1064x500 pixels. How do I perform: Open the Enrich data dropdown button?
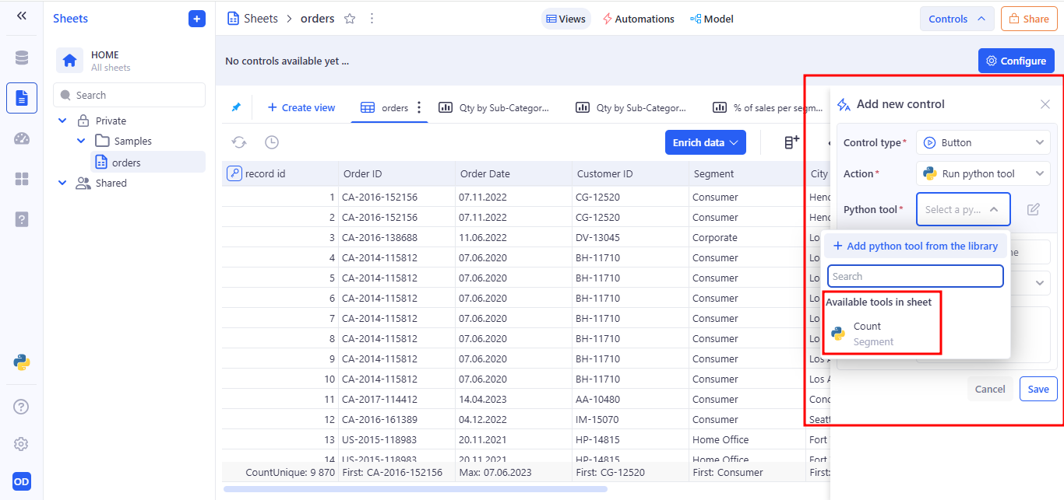click(x=705, y=142)
